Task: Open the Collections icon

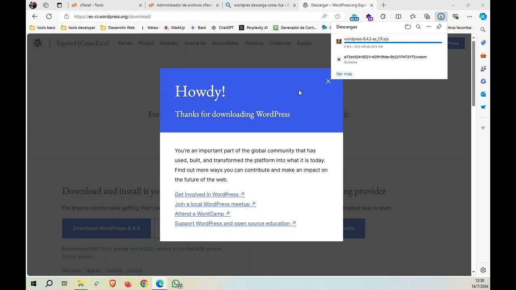Action: (x=427, y=17)
